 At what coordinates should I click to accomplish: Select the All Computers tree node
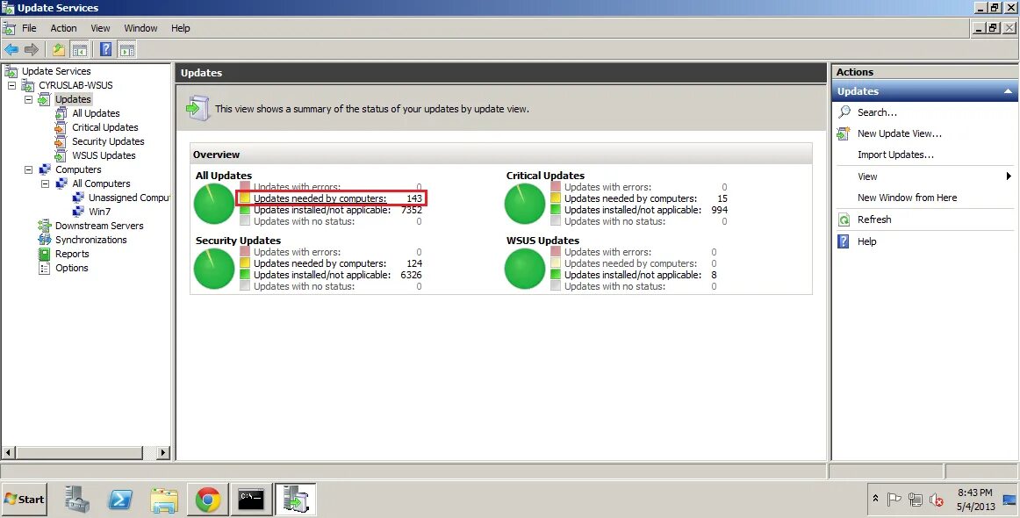pos(101,184)
